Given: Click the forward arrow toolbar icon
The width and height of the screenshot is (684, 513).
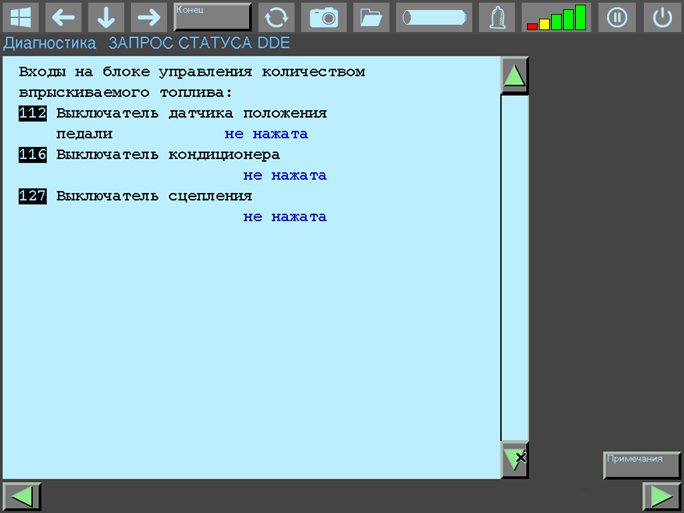Looking at the screenshot, I should click(148, 17).
